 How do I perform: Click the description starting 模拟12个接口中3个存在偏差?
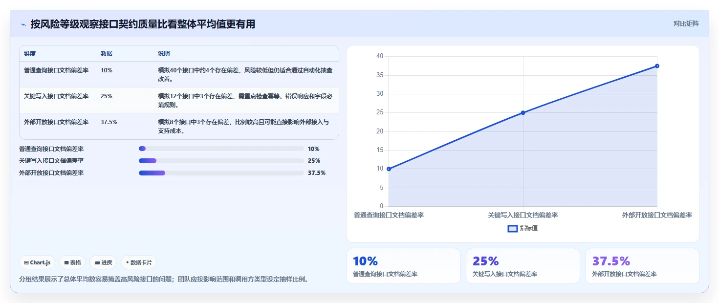click(x=245, y=101)
